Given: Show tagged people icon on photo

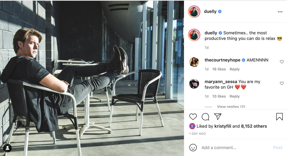Looking at the screenshot, I should point(7,148).
